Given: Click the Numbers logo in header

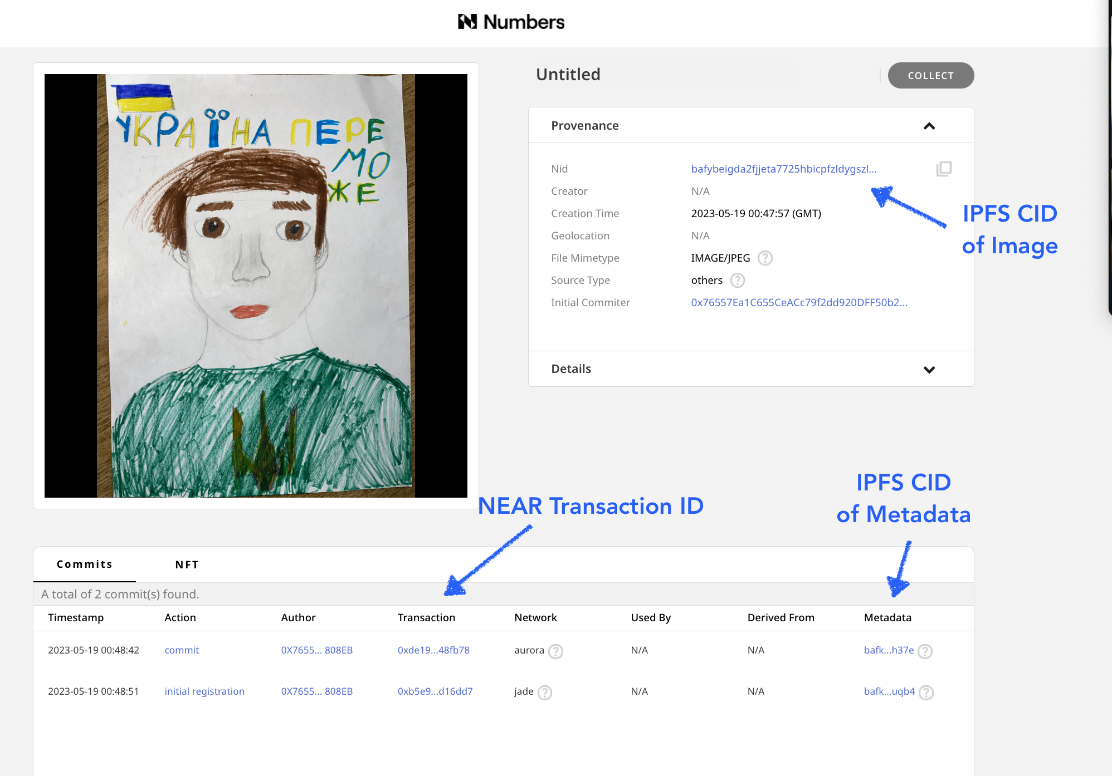Looking at the screenshot, I should pyautogui.click(x=511, y=22).
